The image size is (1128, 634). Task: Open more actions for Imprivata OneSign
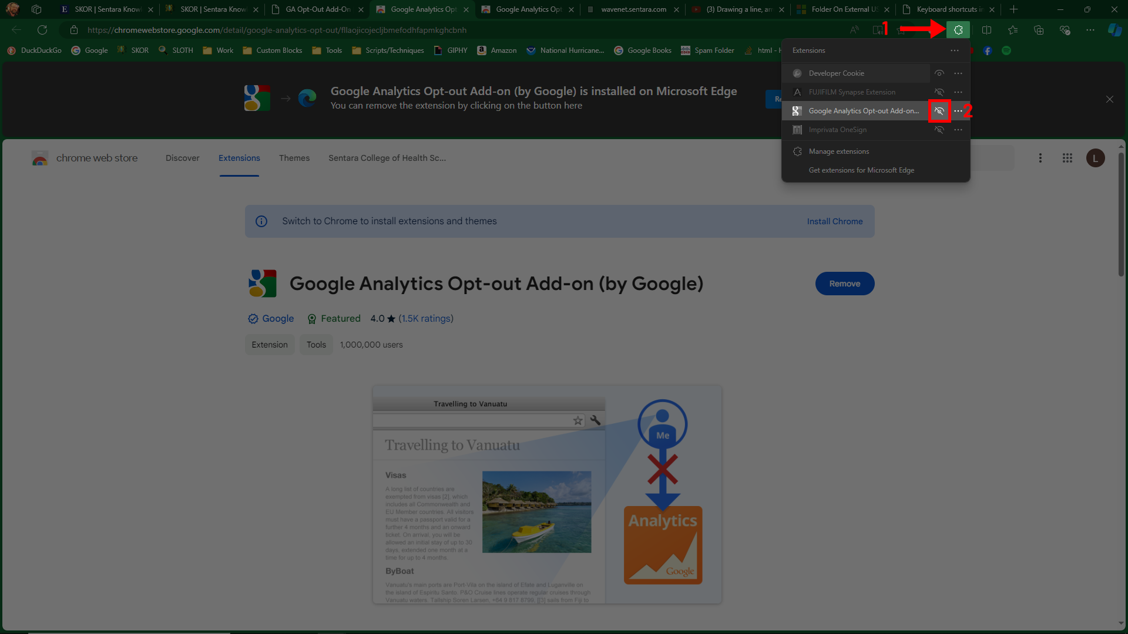958,130
